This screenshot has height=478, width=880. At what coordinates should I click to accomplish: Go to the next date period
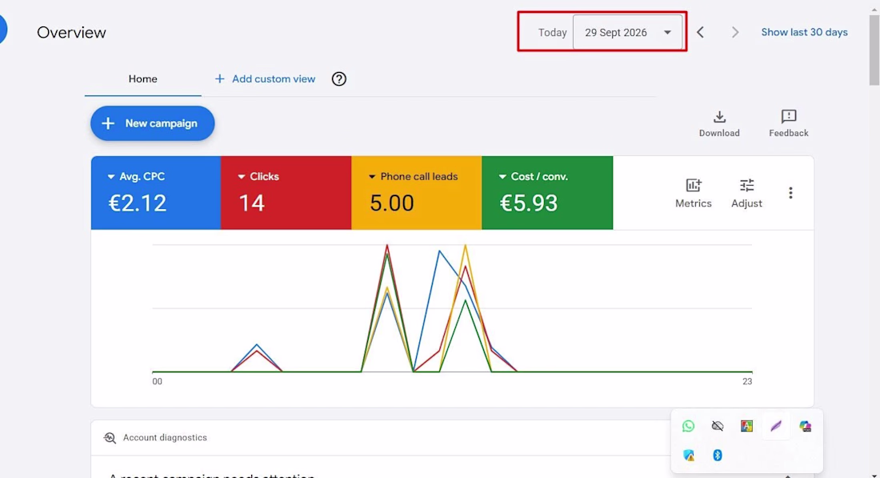point(734,33)
